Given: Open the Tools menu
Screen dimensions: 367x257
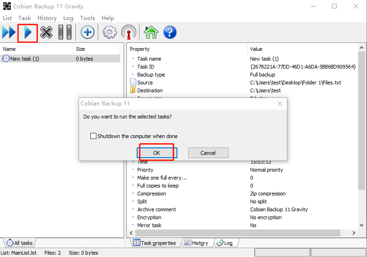Looking at the screenshot, I should [x=88, y=18].
